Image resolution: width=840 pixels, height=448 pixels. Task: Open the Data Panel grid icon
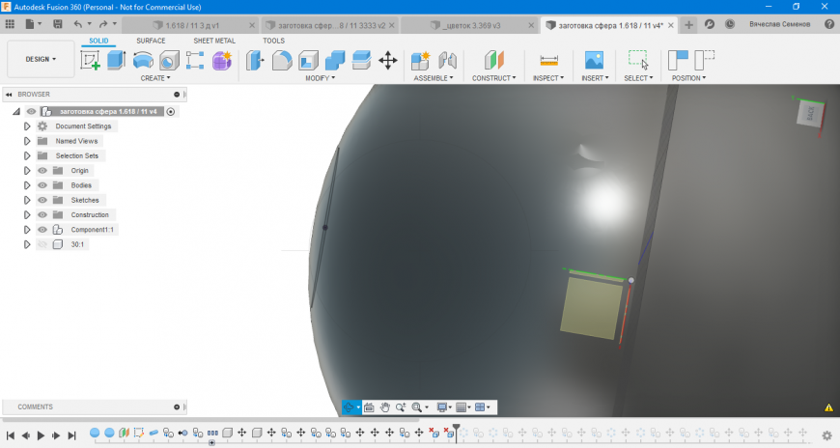click(x=10, y=24)
